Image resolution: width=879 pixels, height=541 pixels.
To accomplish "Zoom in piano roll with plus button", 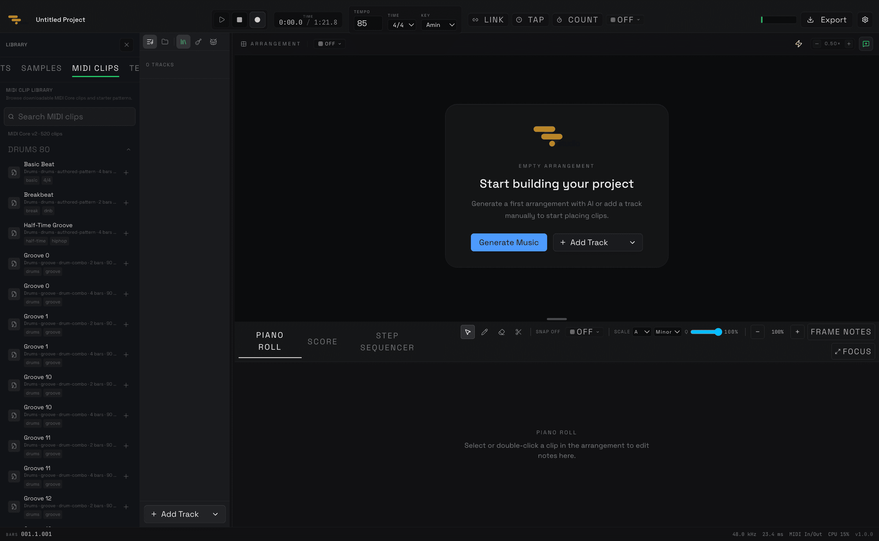I will coord(797,332).
